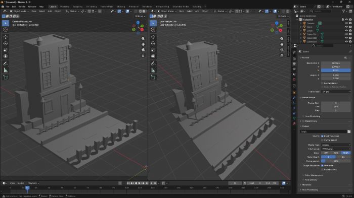Expand Post Processing panel

[310, 189]
